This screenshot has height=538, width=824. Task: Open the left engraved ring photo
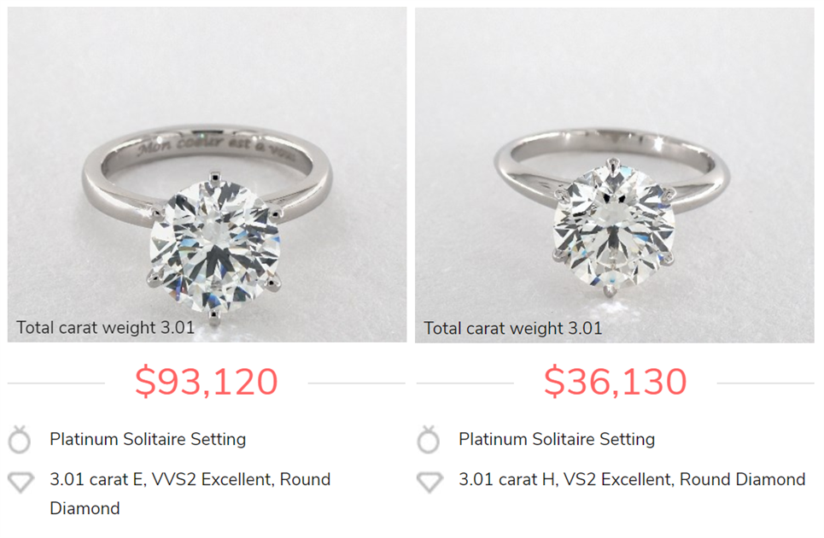(207, 174)
